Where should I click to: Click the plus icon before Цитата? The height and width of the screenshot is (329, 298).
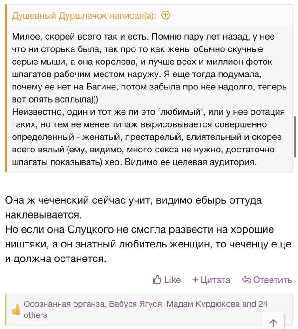pos(195,280)
